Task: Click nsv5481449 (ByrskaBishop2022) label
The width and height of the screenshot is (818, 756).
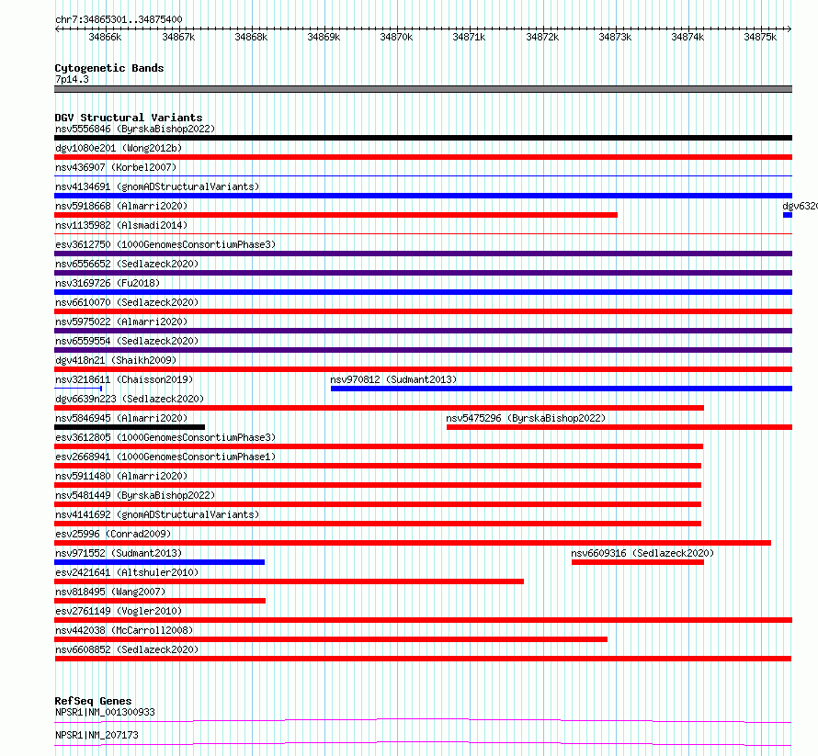Action: click(135, 495)
